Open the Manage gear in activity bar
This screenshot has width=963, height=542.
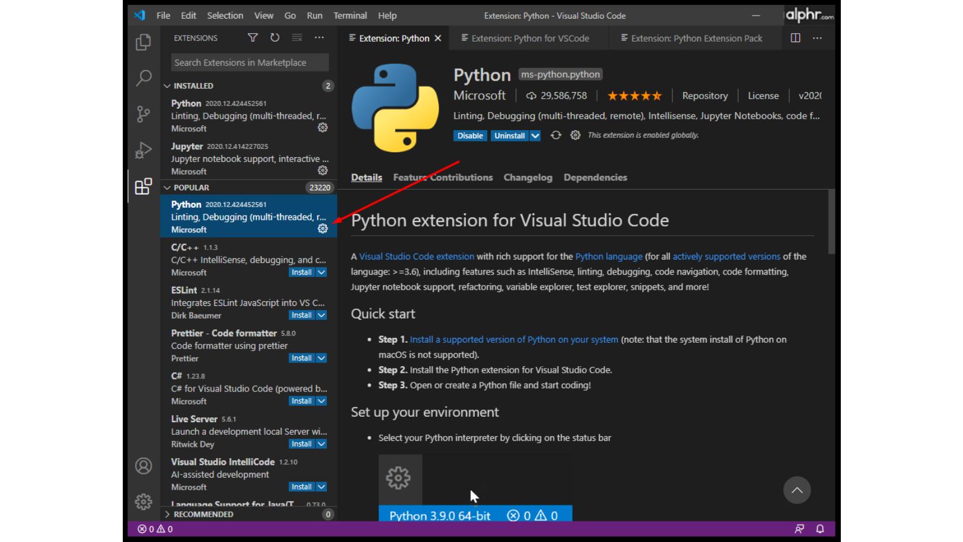tap(143, 502)
